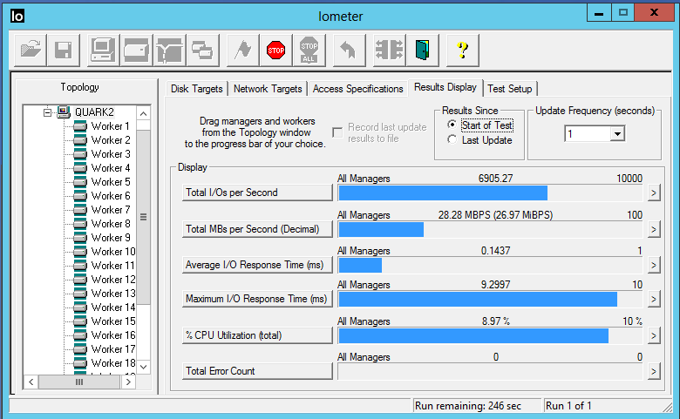Expand arrow for Total Error Count row

click(x=654, y=371)
